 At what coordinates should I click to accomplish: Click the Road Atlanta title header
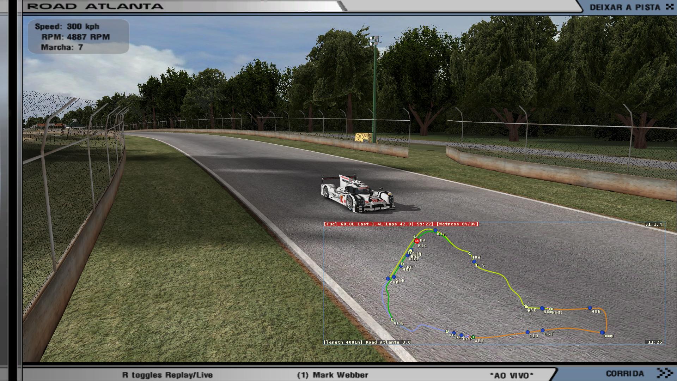95,6
